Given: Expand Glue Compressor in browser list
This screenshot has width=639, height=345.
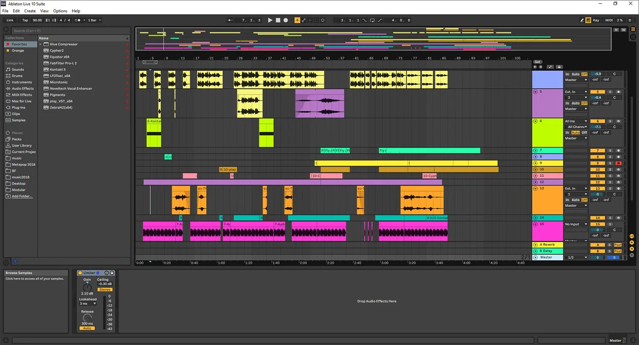Looking at the screenshot, I should pos(41,44).
